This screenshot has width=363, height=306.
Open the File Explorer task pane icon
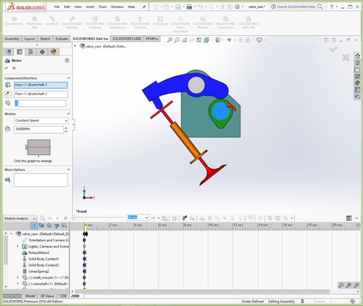357,69
